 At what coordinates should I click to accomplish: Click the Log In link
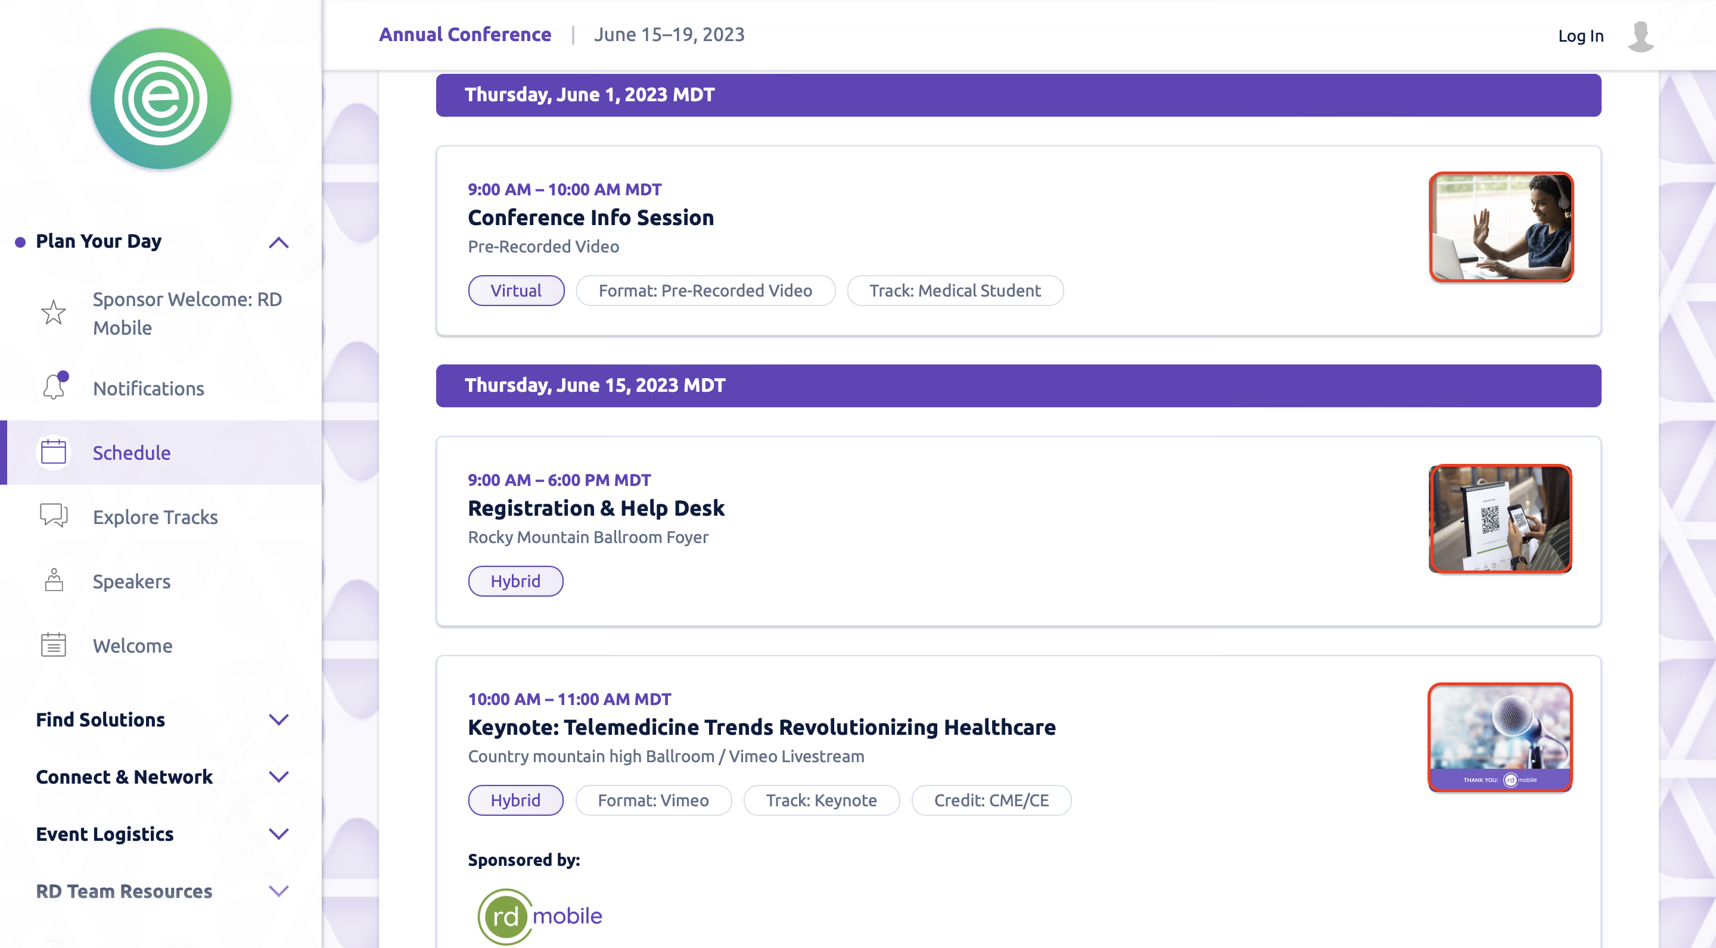pos(1580,36)
